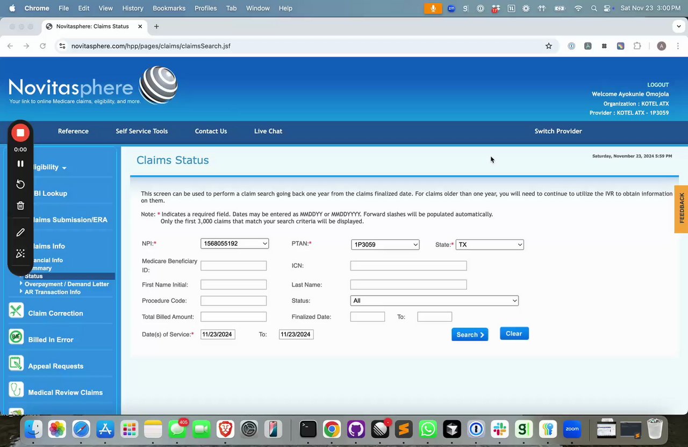Open Finder from the dock
688x447 pixels.
click(33, 429)
